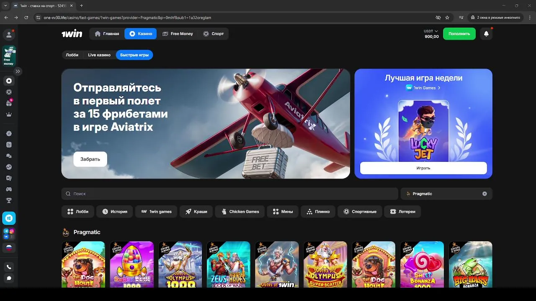The width and height of the screenshot is (536, 301).
Task: Go back in browser
Action: point(6,18)
